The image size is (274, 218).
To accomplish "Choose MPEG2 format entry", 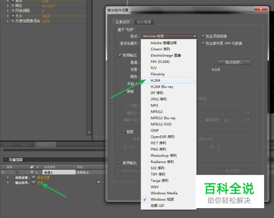I will [x=169, y=112].
